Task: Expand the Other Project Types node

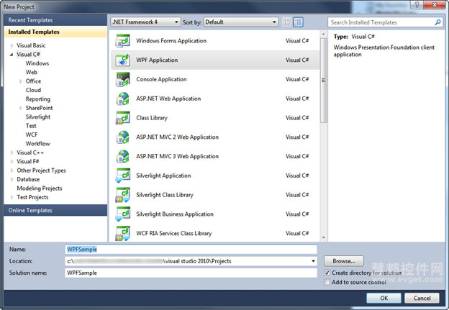Action: pos(12,170)
